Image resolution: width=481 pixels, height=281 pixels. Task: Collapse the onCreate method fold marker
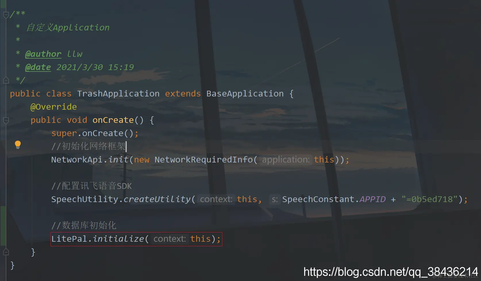(6, 120)
